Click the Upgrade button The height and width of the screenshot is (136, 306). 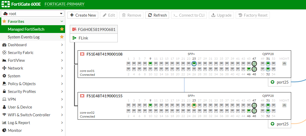tap(221, 15)
